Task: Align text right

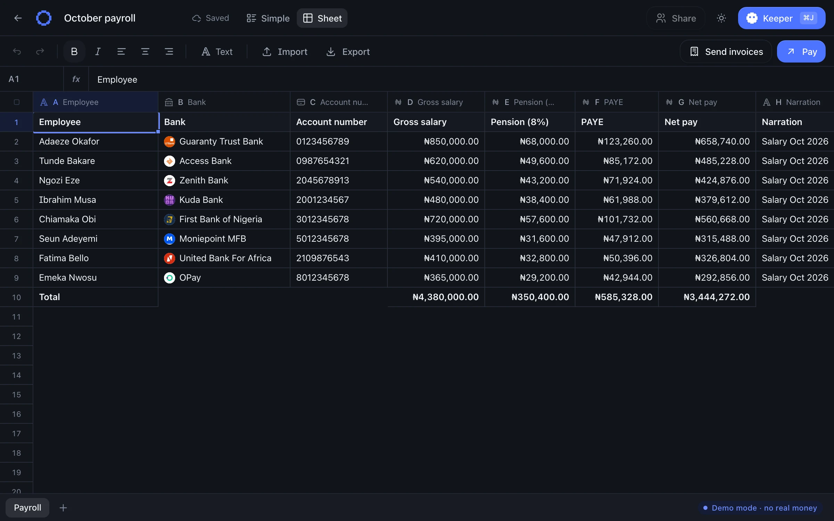Action: 169,52
